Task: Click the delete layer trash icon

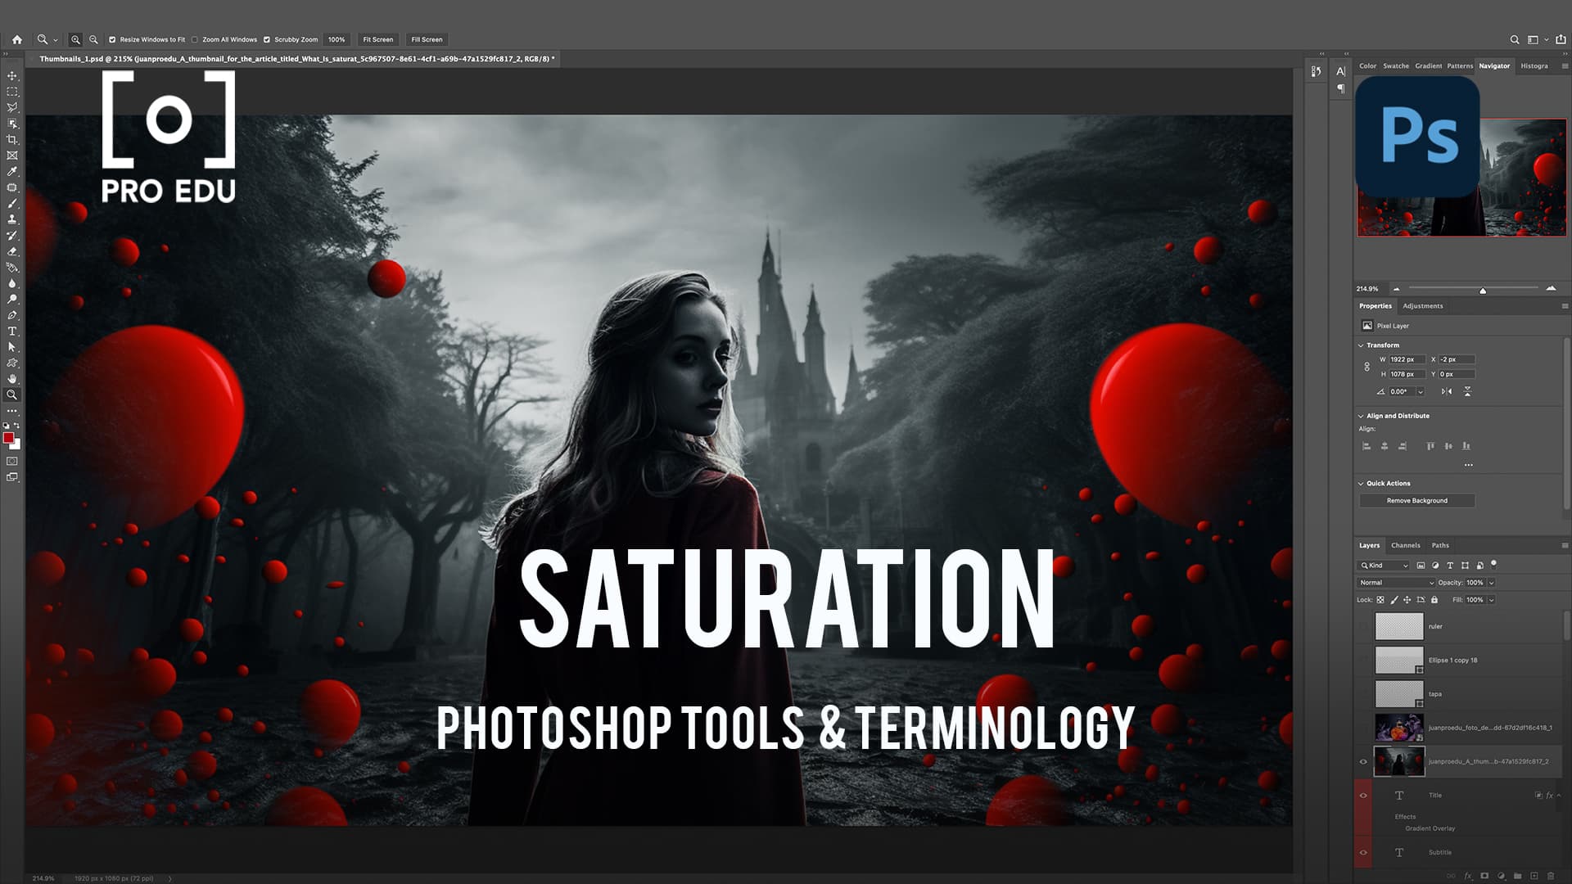Action: click(1552, 876)
